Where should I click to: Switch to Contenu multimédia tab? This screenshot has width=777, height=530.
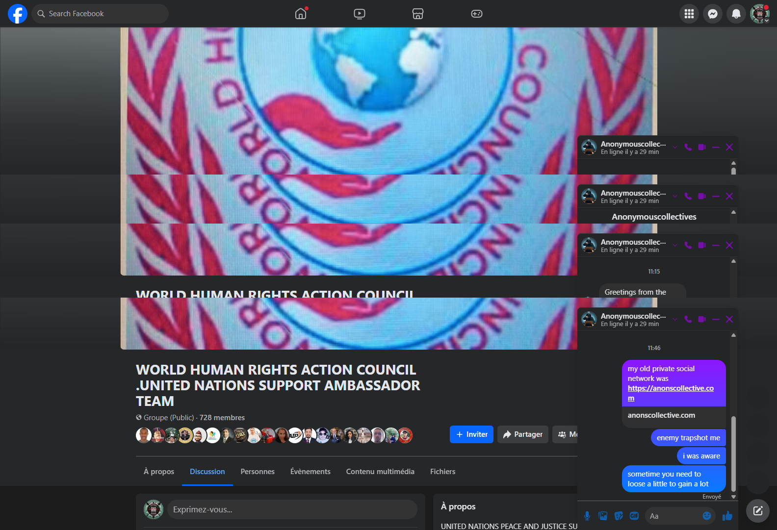coord(380,472)
